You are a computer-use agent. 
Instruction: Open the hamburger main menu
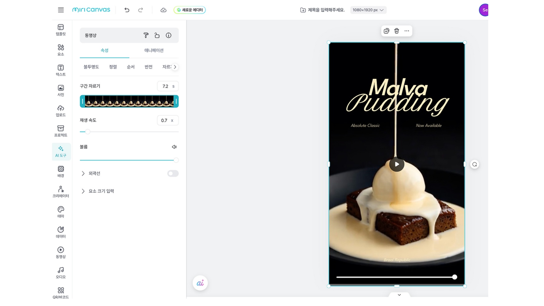pos(61,10)
